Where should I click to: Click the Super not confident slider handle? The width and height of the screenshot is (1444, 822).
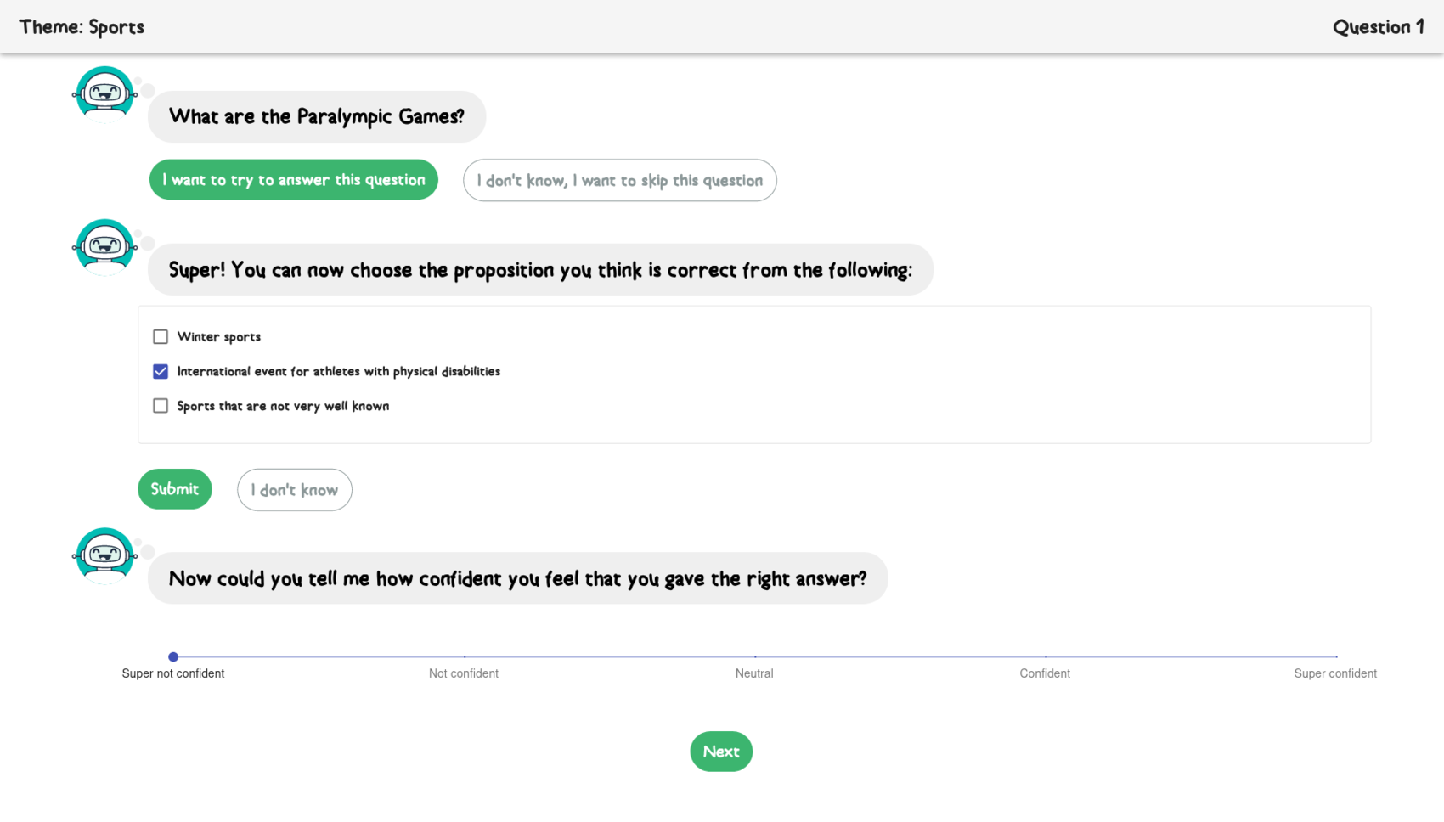[173, 656]
